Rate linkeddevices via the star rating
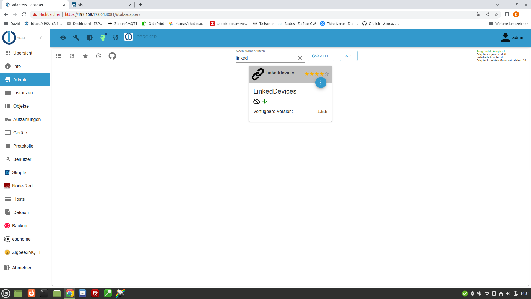Viewport: 531px width, 299px height. (x=317, y=74)
